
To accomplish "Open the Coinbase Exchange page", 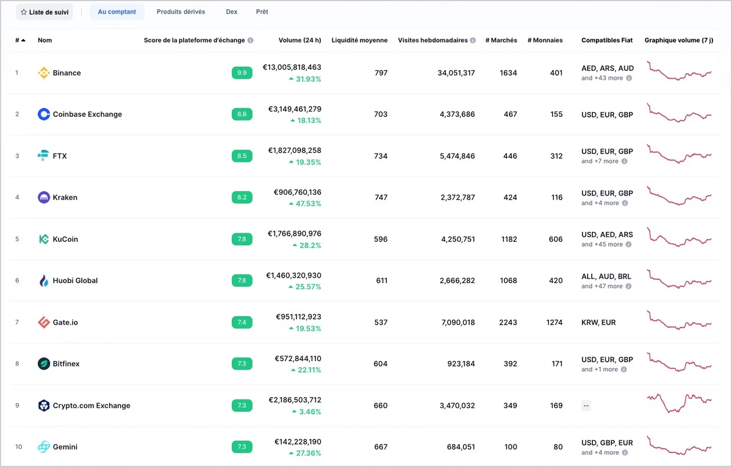I will coord(87,114).
